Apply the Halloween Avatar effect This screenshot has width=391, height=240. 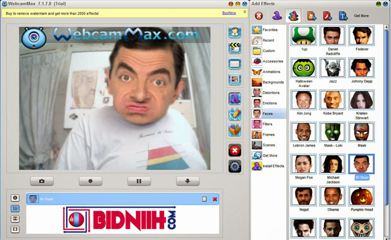coord(303,68)
